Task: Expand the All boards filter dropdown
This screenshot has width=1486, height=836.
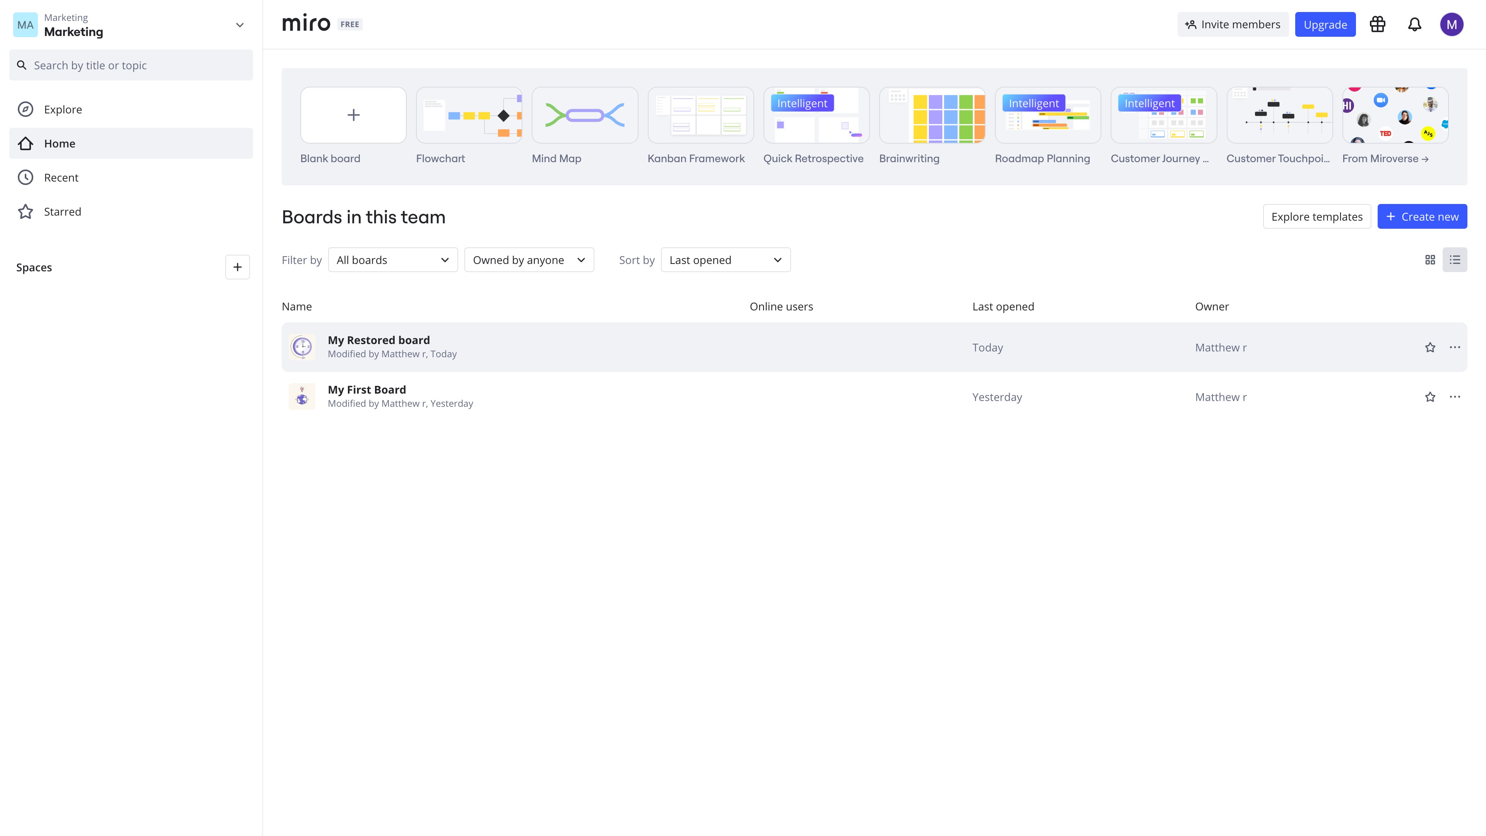Action: 393,260
